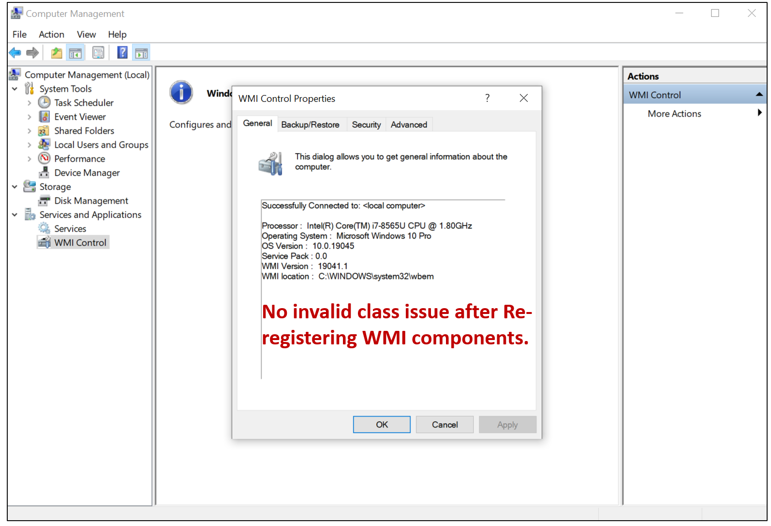Viewport: 771px width, 526px height.
Task: Switch to the General tab
Action: tap(257, 123)
